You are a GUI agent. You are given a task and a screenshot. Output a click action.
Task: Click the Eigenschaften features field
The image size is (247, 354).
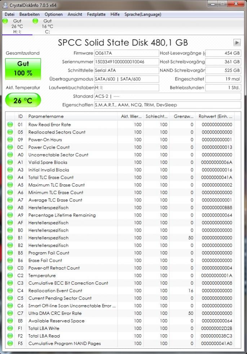168,105
